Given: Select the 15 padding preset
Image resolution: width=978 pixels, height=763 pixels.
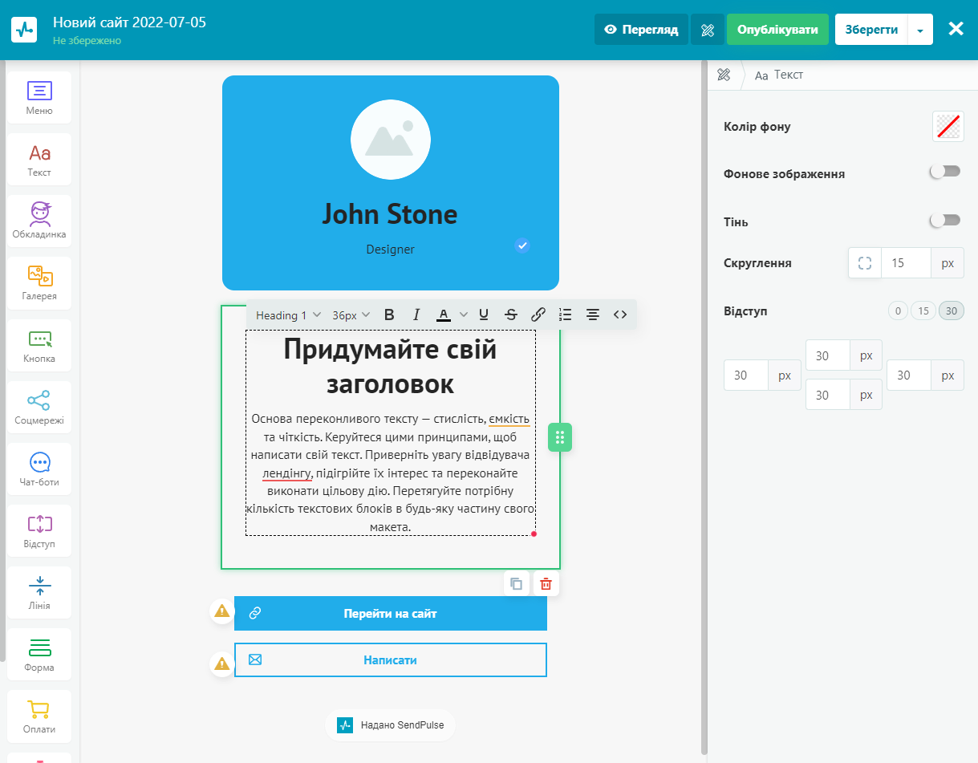Looking at the screenshot, I should [x=923, y=311].
